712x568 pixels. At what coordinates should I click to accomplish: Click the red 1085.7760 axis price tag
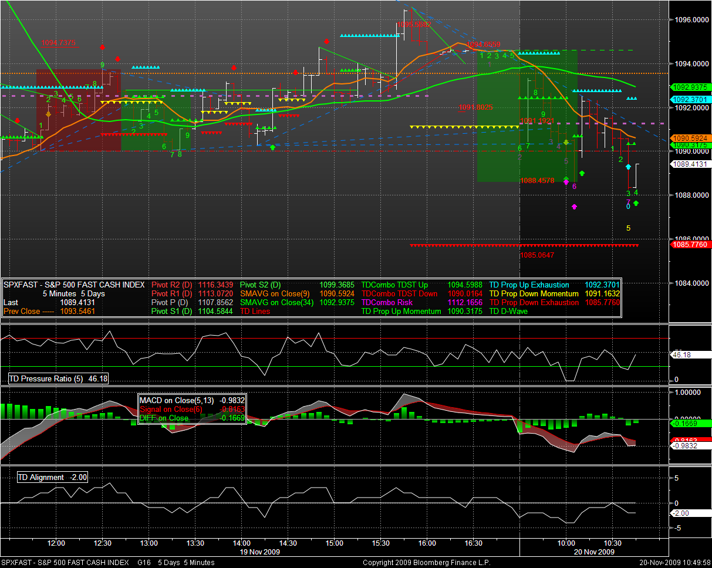(x=690, y=245)
